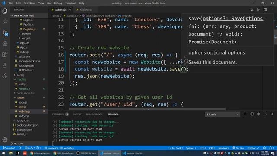Open the Terminal menu
This screenshot has height=156, width=277.
click(70, 3)
